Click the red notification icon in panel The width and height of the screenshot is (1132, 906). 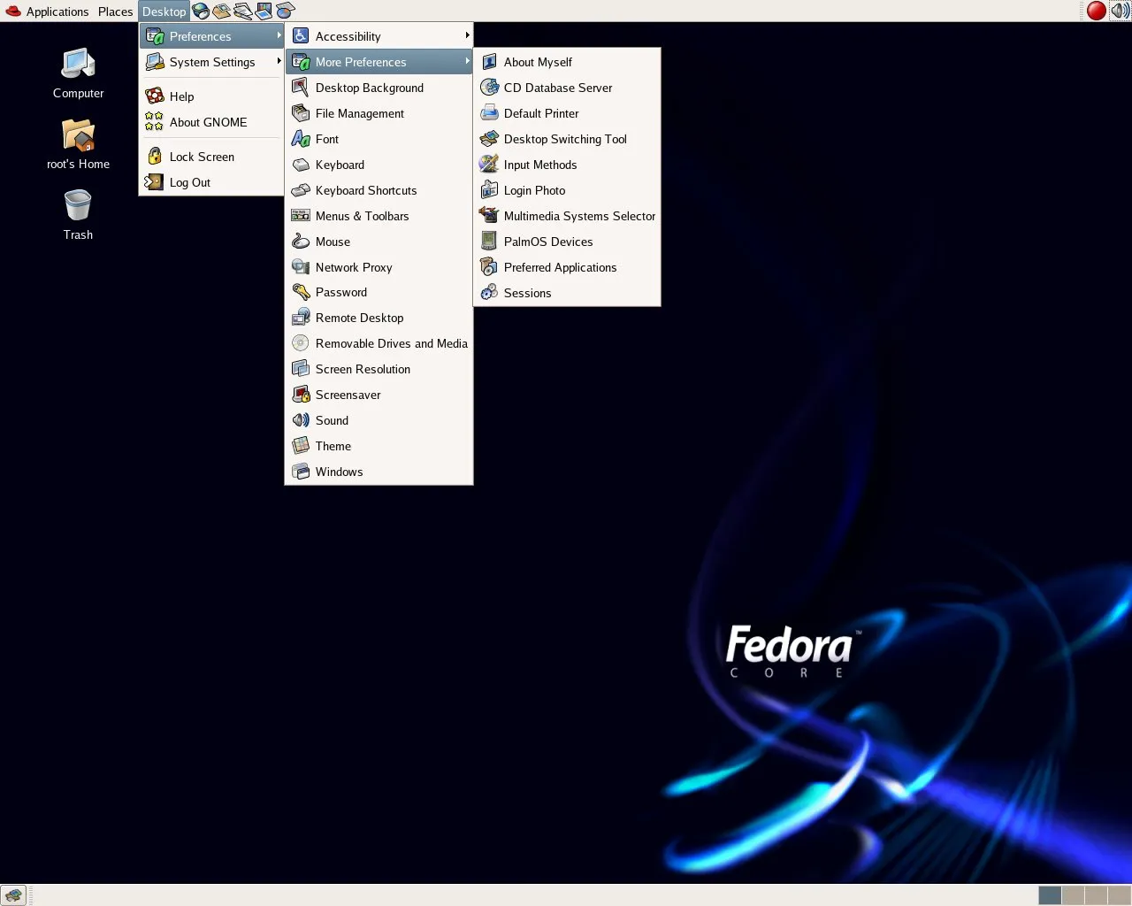(x=1097, y=11)
